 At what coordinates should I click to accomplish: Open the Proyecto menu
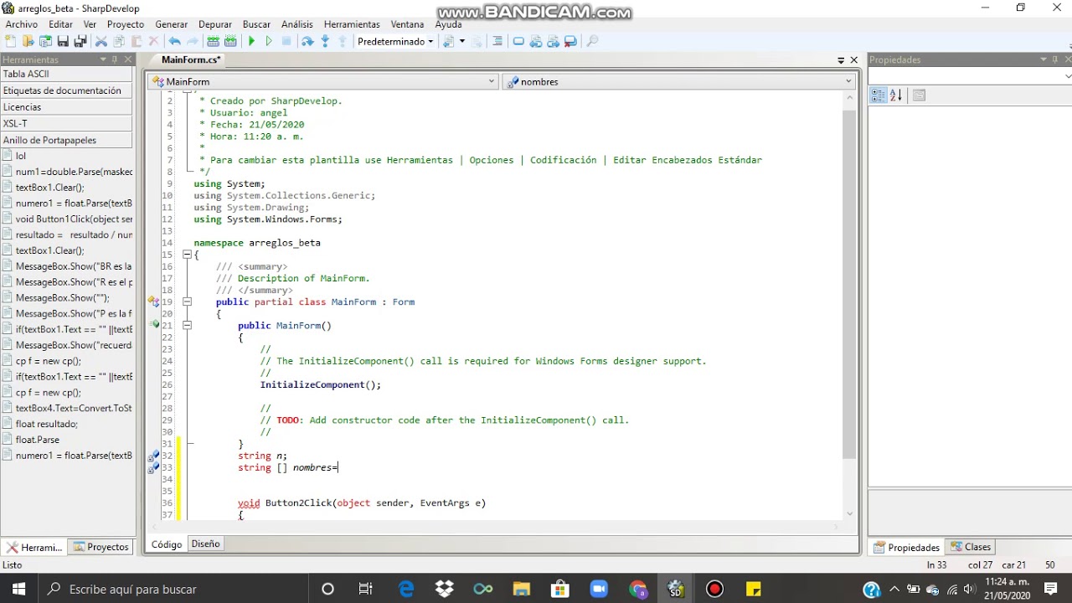pyautogui.click(x=126, y=24)
